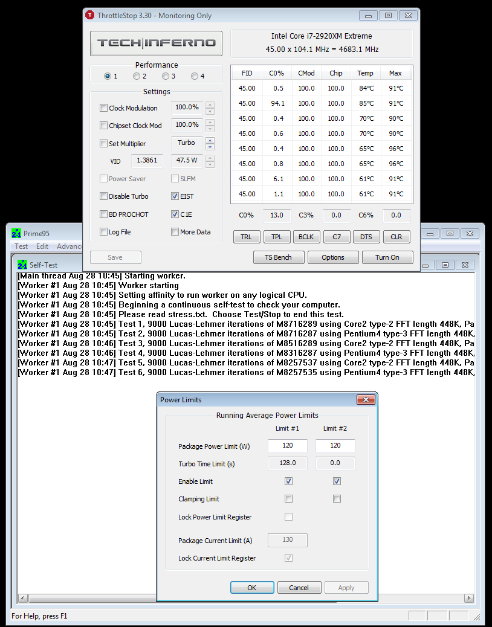Viewport: 492px width, 627px height.
Task: Click the Clock Modulation 100.0% stepper arrows
Action: point(210,108)
